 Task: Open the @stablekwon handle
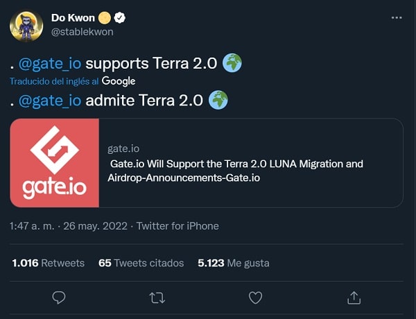click(x=82, y=31)
